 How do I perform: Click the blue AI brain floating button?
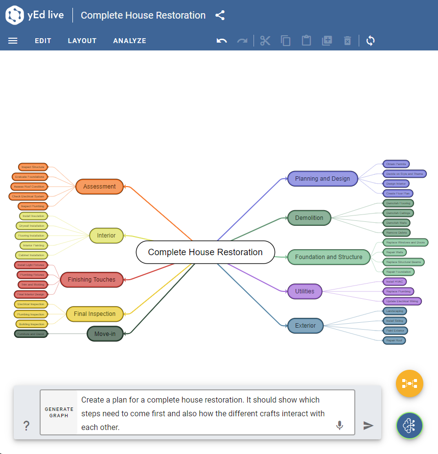[x=410, y=426]
